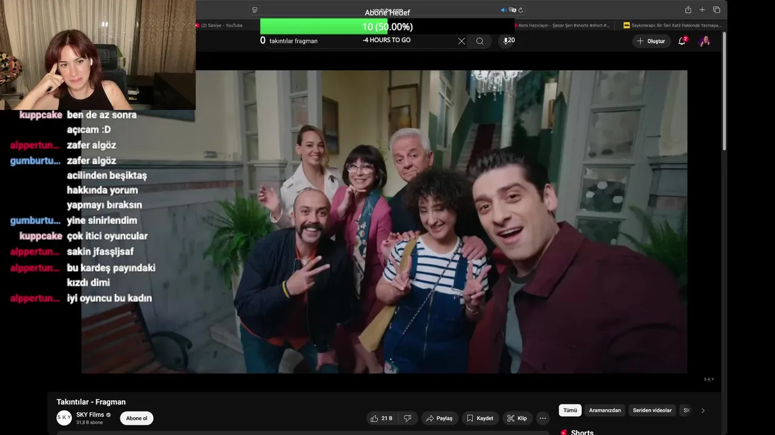This screenshot has height=435, width=775.
Task: Subscribe with the Abone ol button
Action: (136, 418)
